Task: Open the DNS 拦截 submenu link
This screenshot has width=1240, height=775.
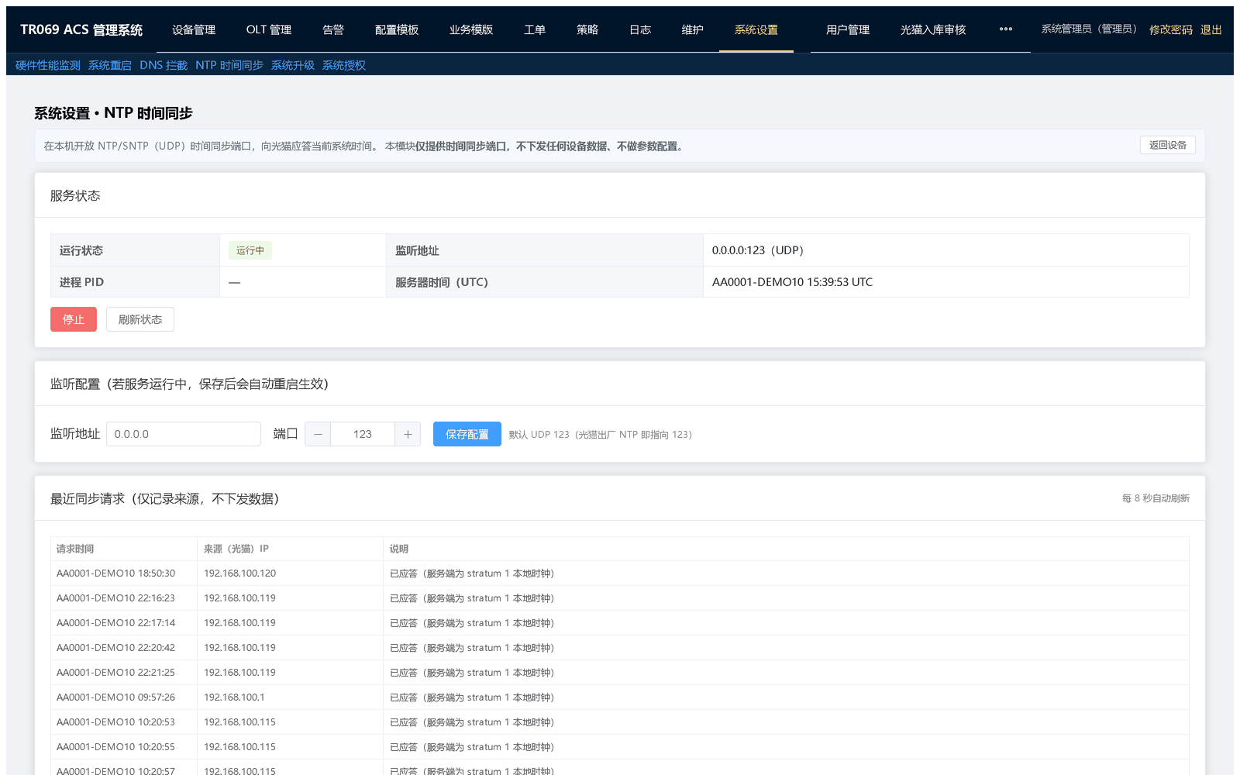Action: (x=164, y=65)
